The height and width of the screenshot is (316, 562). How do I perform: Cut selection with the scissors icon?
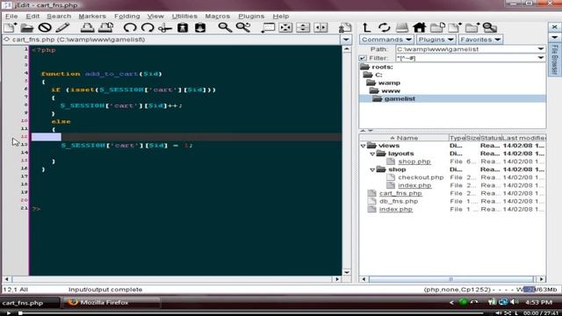[165, 27]
